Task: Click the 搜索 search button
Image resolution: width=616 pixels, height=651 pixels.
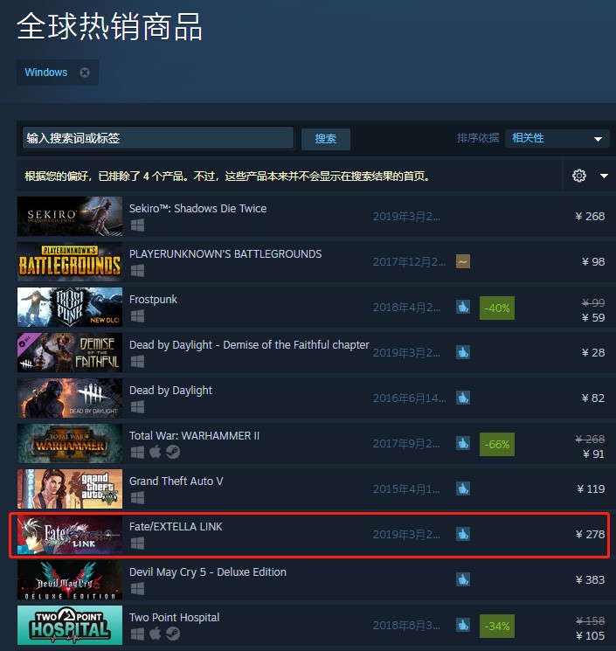Action: pos(325,139)
